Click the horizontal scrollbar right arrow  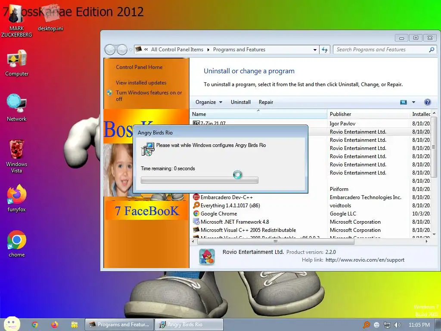tap(427, 241)
